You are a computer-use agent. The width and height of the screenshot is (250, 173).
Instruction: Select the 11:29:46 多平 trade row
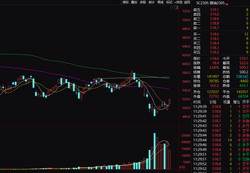tap(221, 145)
